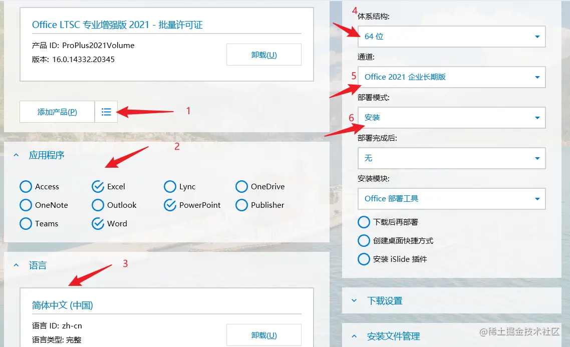Toggle the 安装 iSlide 插件 option
Viewport: 570px width, 347px height.
364,259
